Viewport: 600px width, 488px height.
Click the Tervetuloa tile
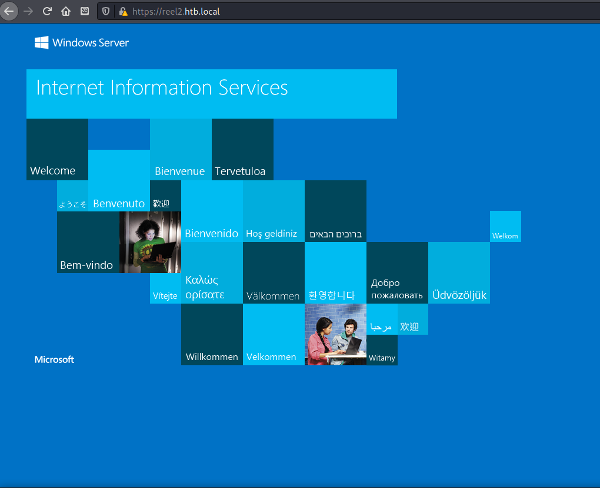click(x=242, y=149)
